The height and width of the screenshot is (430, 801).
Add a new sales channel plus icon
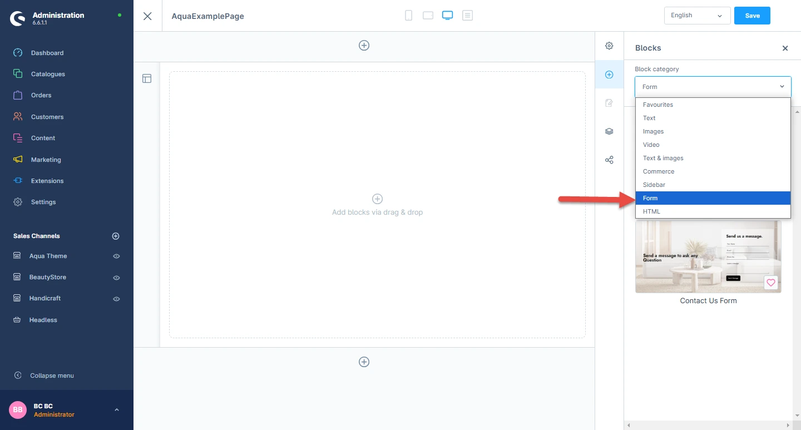116,236
